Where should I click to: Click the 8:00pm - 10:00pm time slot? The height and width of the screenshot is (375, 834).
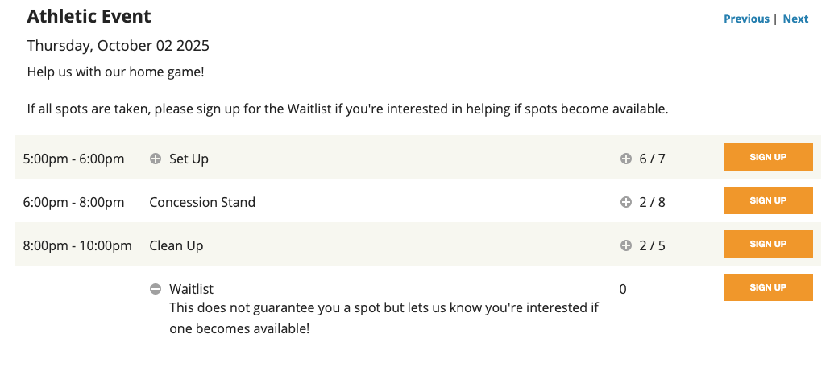pyautogui.click(x=77, y=245)
